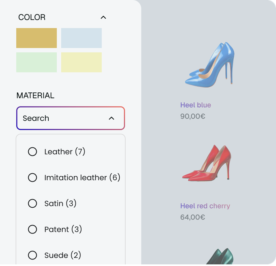Select the Satin (3) radio option
Viewport: 276px width, 266px height.
[x=32, y=204]
